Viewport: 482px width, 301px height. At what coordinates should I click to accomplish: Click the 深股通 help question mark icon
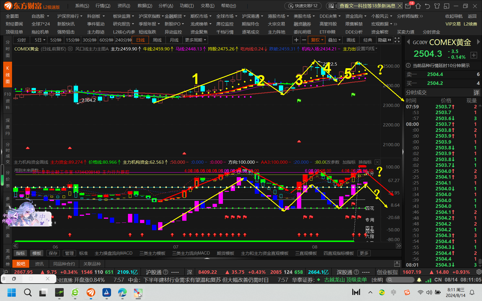pos(356,272)
